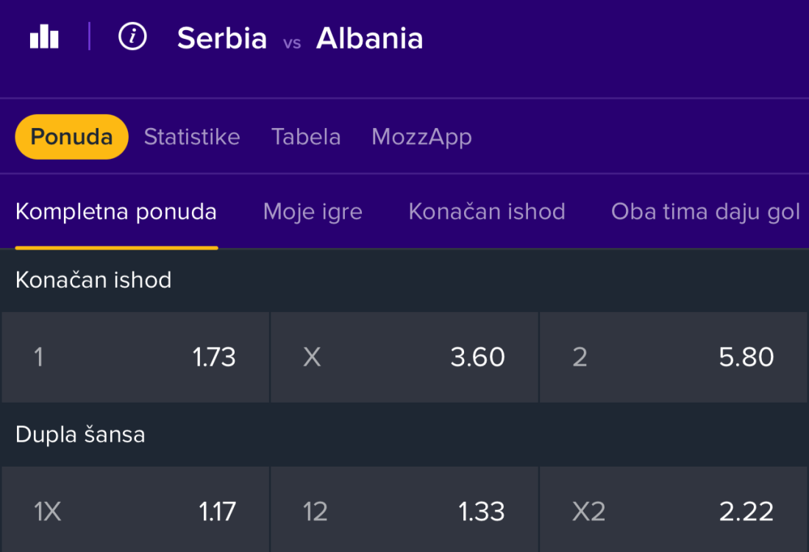The height and width of the screenshot is (552, 809).
Task: Click the Dupla šansa section header
Action: tap(80, 435)
